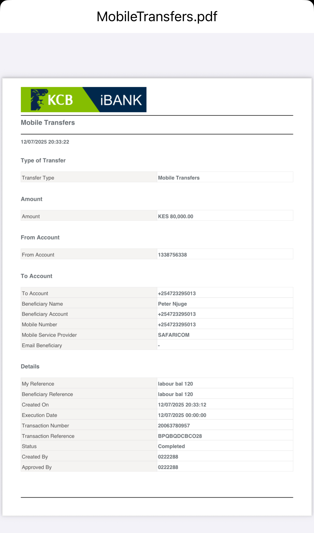Select the SAFARICOM service provider value
The width and height of the screenshot is (314, 533).
tap(174, 335)
